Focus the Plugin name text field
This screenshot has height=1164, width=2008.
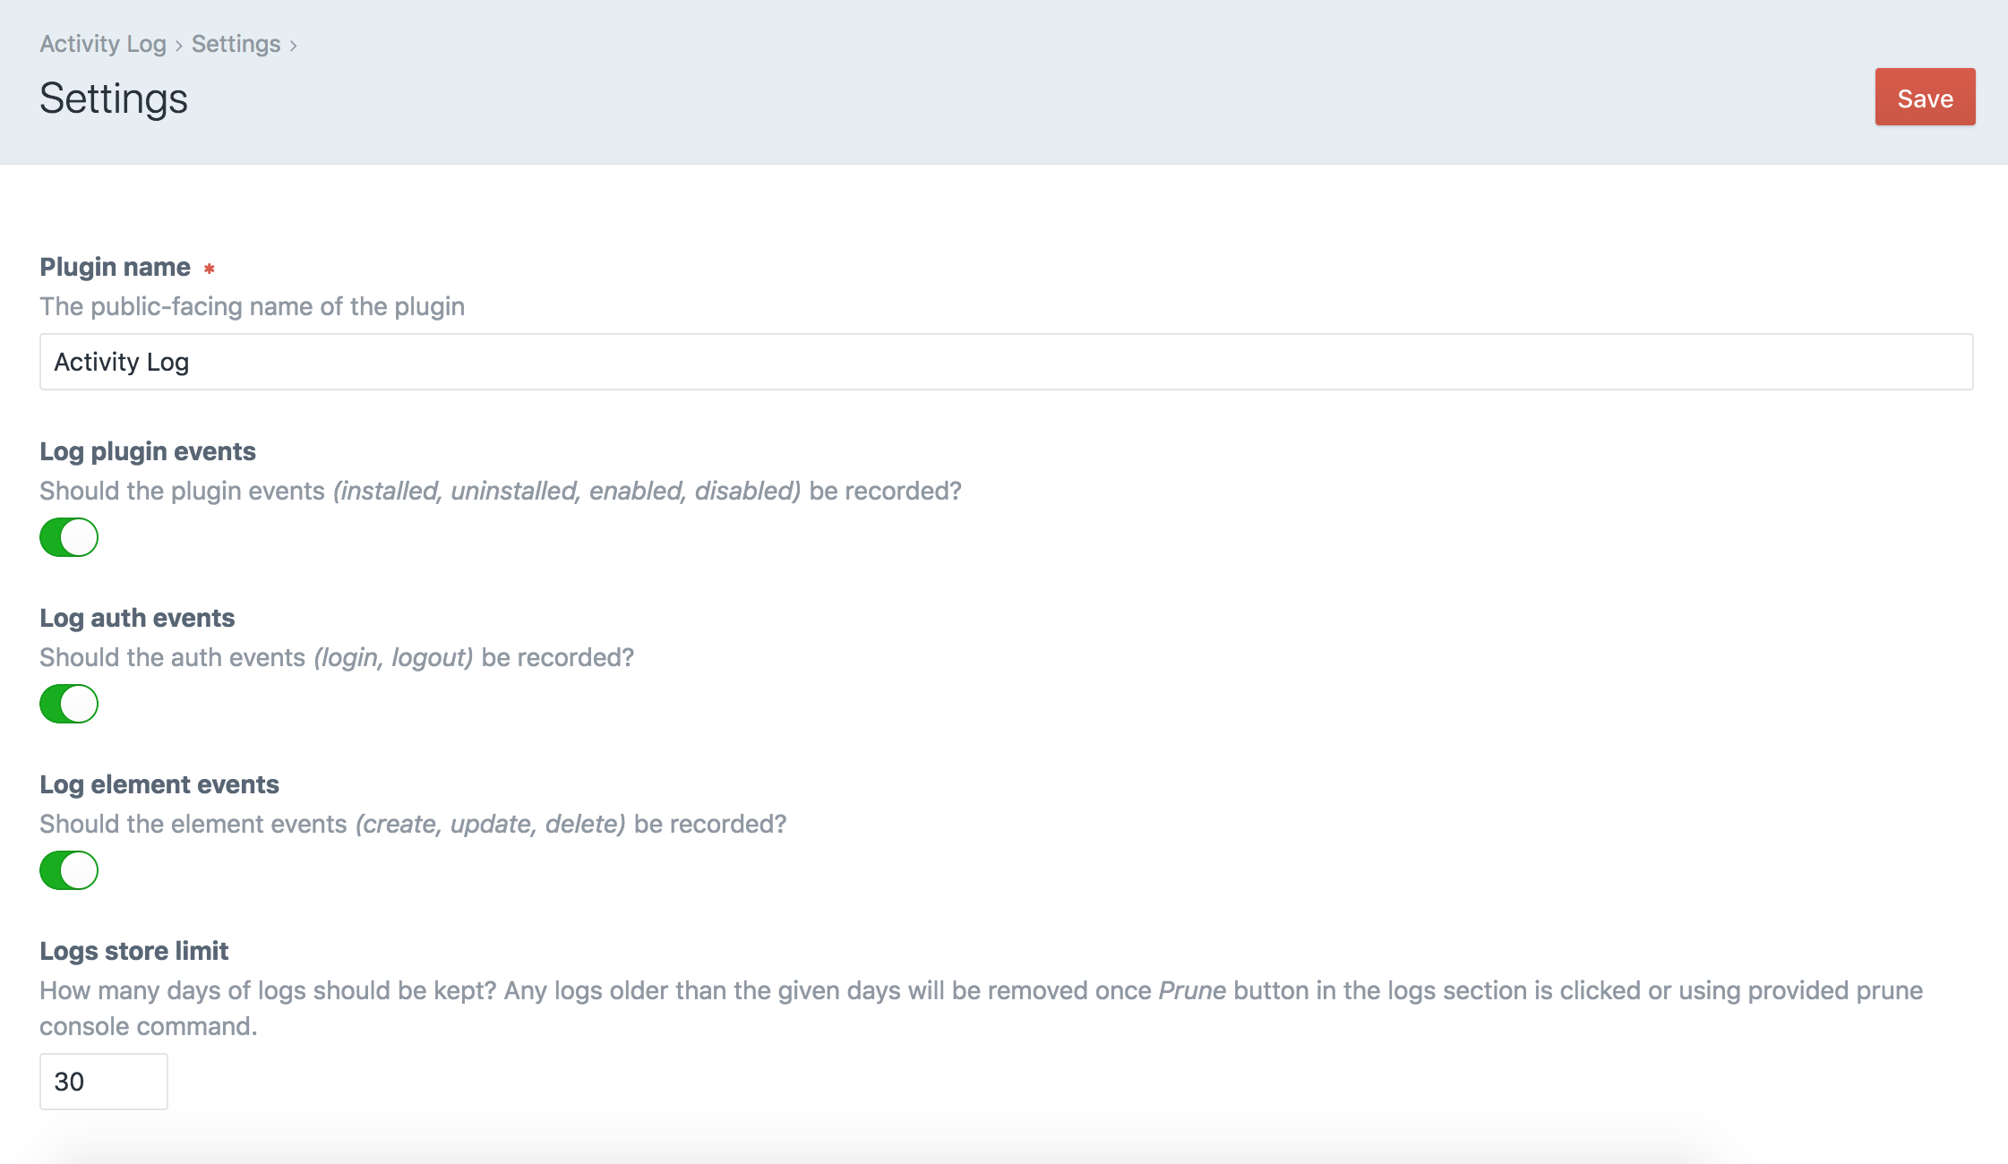1005,362
